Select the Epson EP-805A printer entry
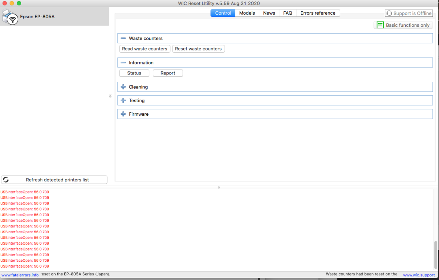This screenshot has width=439, height=280. coord(54,16)
